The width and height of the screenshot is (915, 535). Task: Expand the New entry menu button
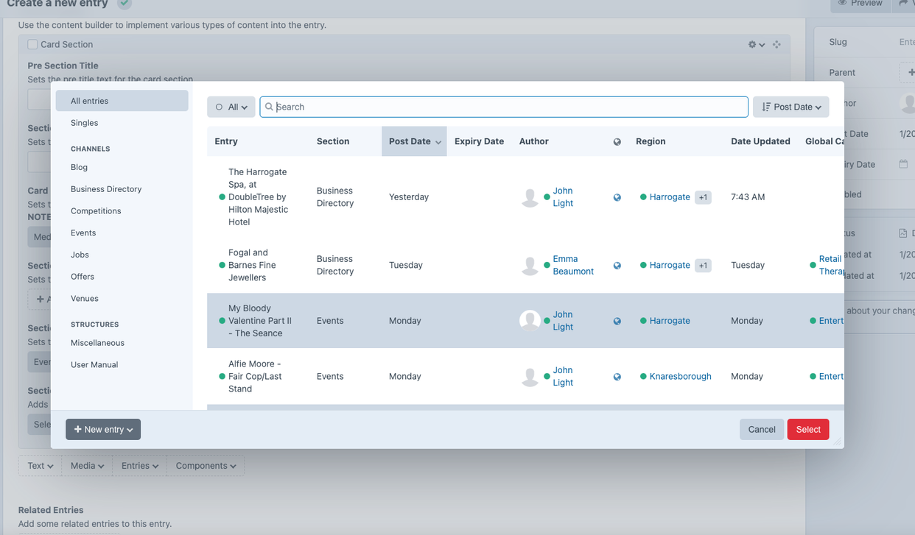pyautogui.click(x=103, y=430)
